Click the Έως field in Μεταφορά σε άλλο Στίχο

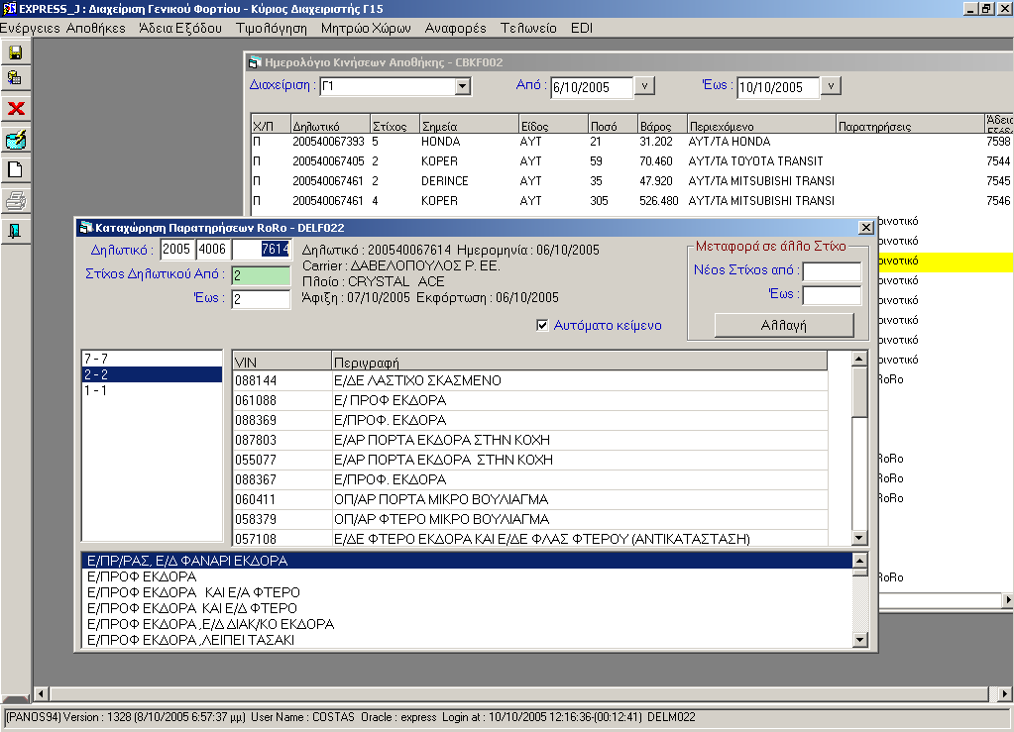[x=832, y=295]
